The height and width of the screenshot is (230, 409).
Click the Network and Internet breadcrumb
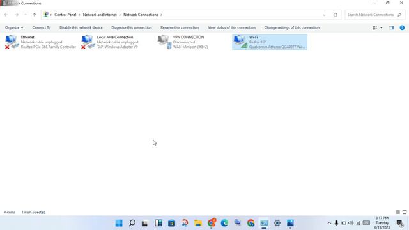(100, 15)
